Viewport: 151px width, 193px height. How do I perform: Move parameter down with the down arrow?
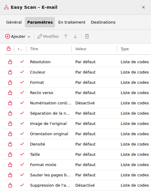(x=75, y=36)
